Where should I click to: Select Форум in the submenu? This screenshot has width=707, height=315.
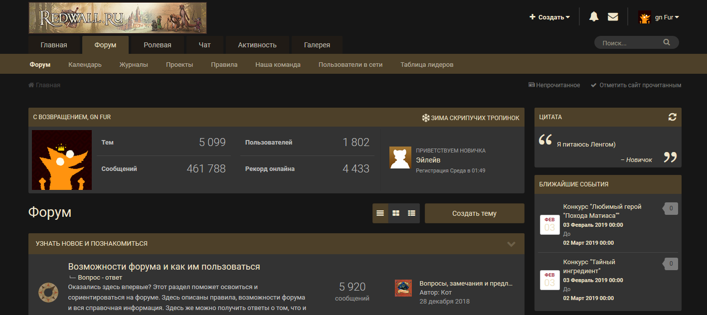click(x=40, y=64)
